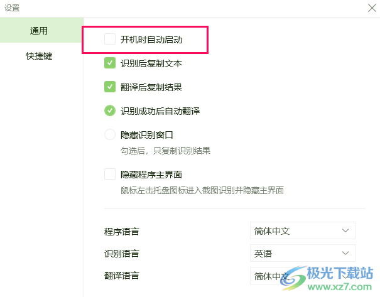Close the 设置 window
Viewport: 380px width, 297px height.
click(x=372, y=8)
